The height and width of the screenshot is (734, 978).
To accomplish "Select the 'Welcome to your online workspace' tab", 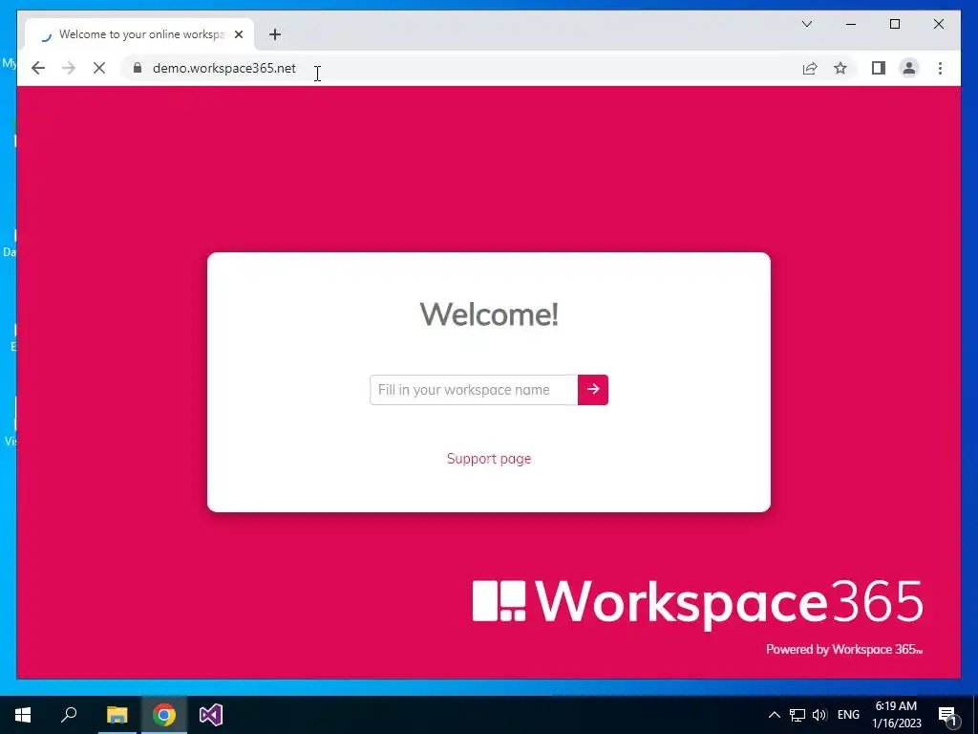I will click(x=139, y=34).
